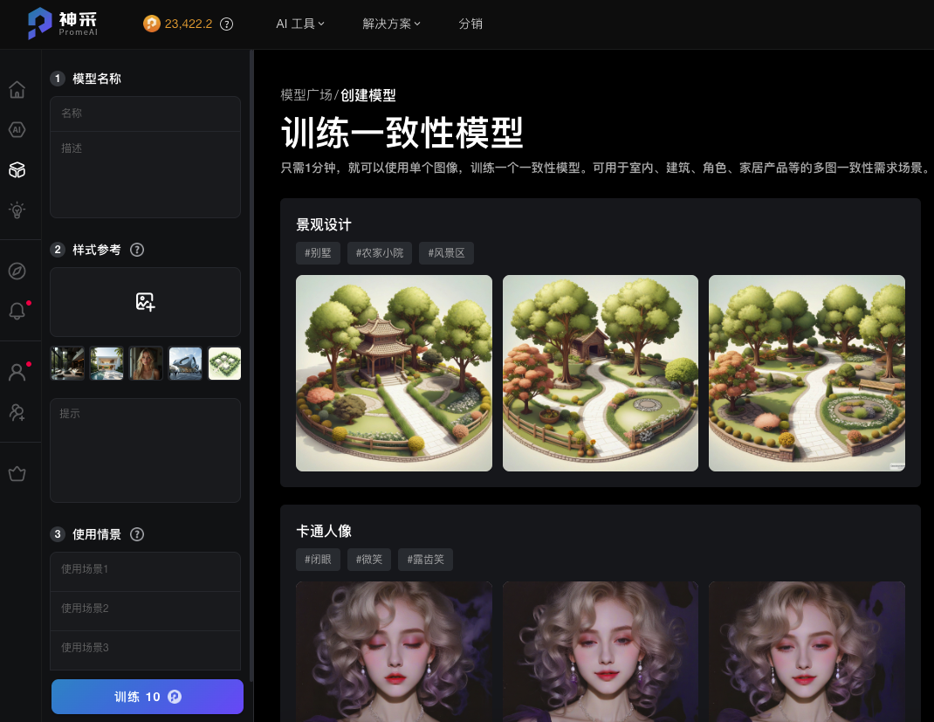
Task: Click the 使用场景2 input field
Action: click(x=145, y=609)
